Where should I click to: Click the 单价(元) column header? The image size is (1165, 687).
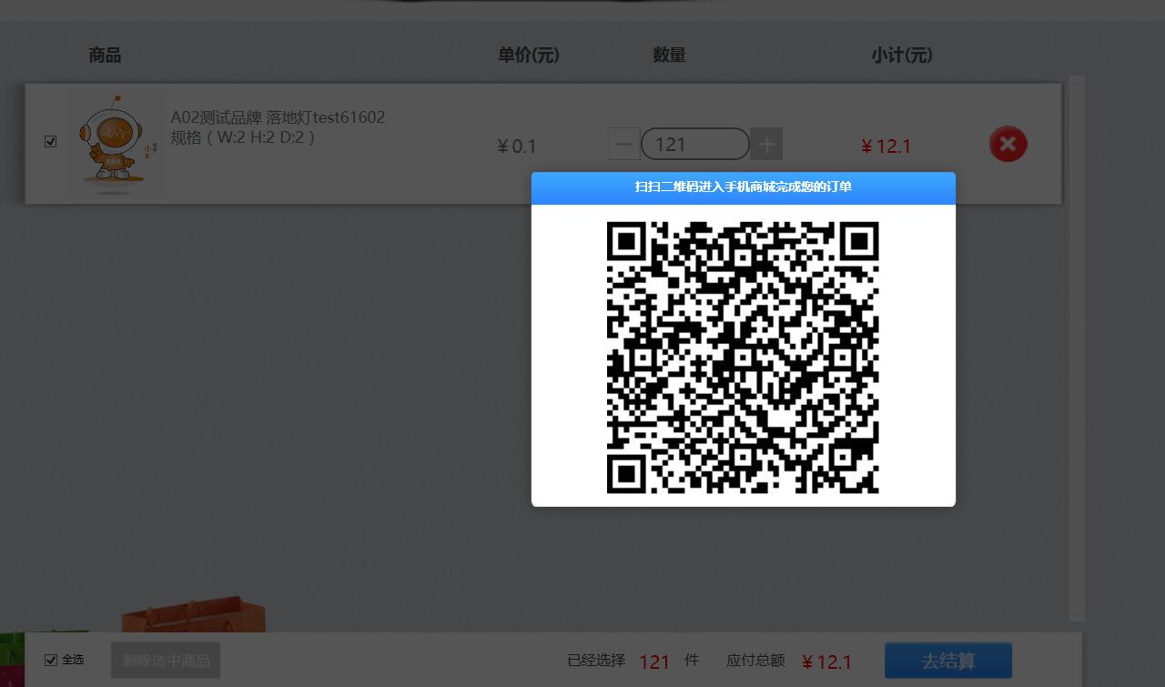pos(529,56)
